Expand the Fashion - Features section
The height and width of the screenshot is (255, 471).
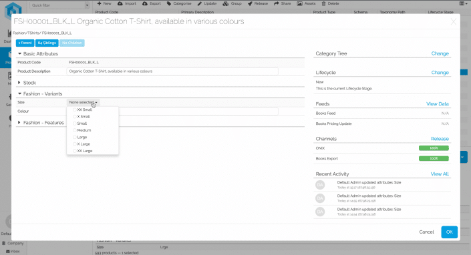pyautogui.click(x=19, y=123)
